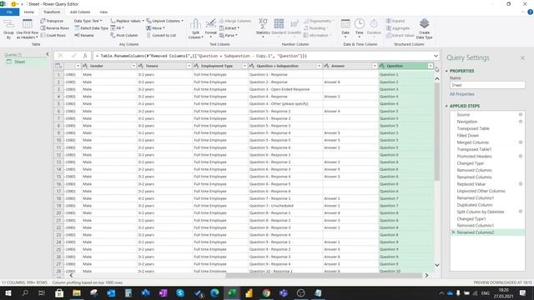534x300 pixels.
Task: Open Answer column filter dropdown
Action: (x=375, y=66)
